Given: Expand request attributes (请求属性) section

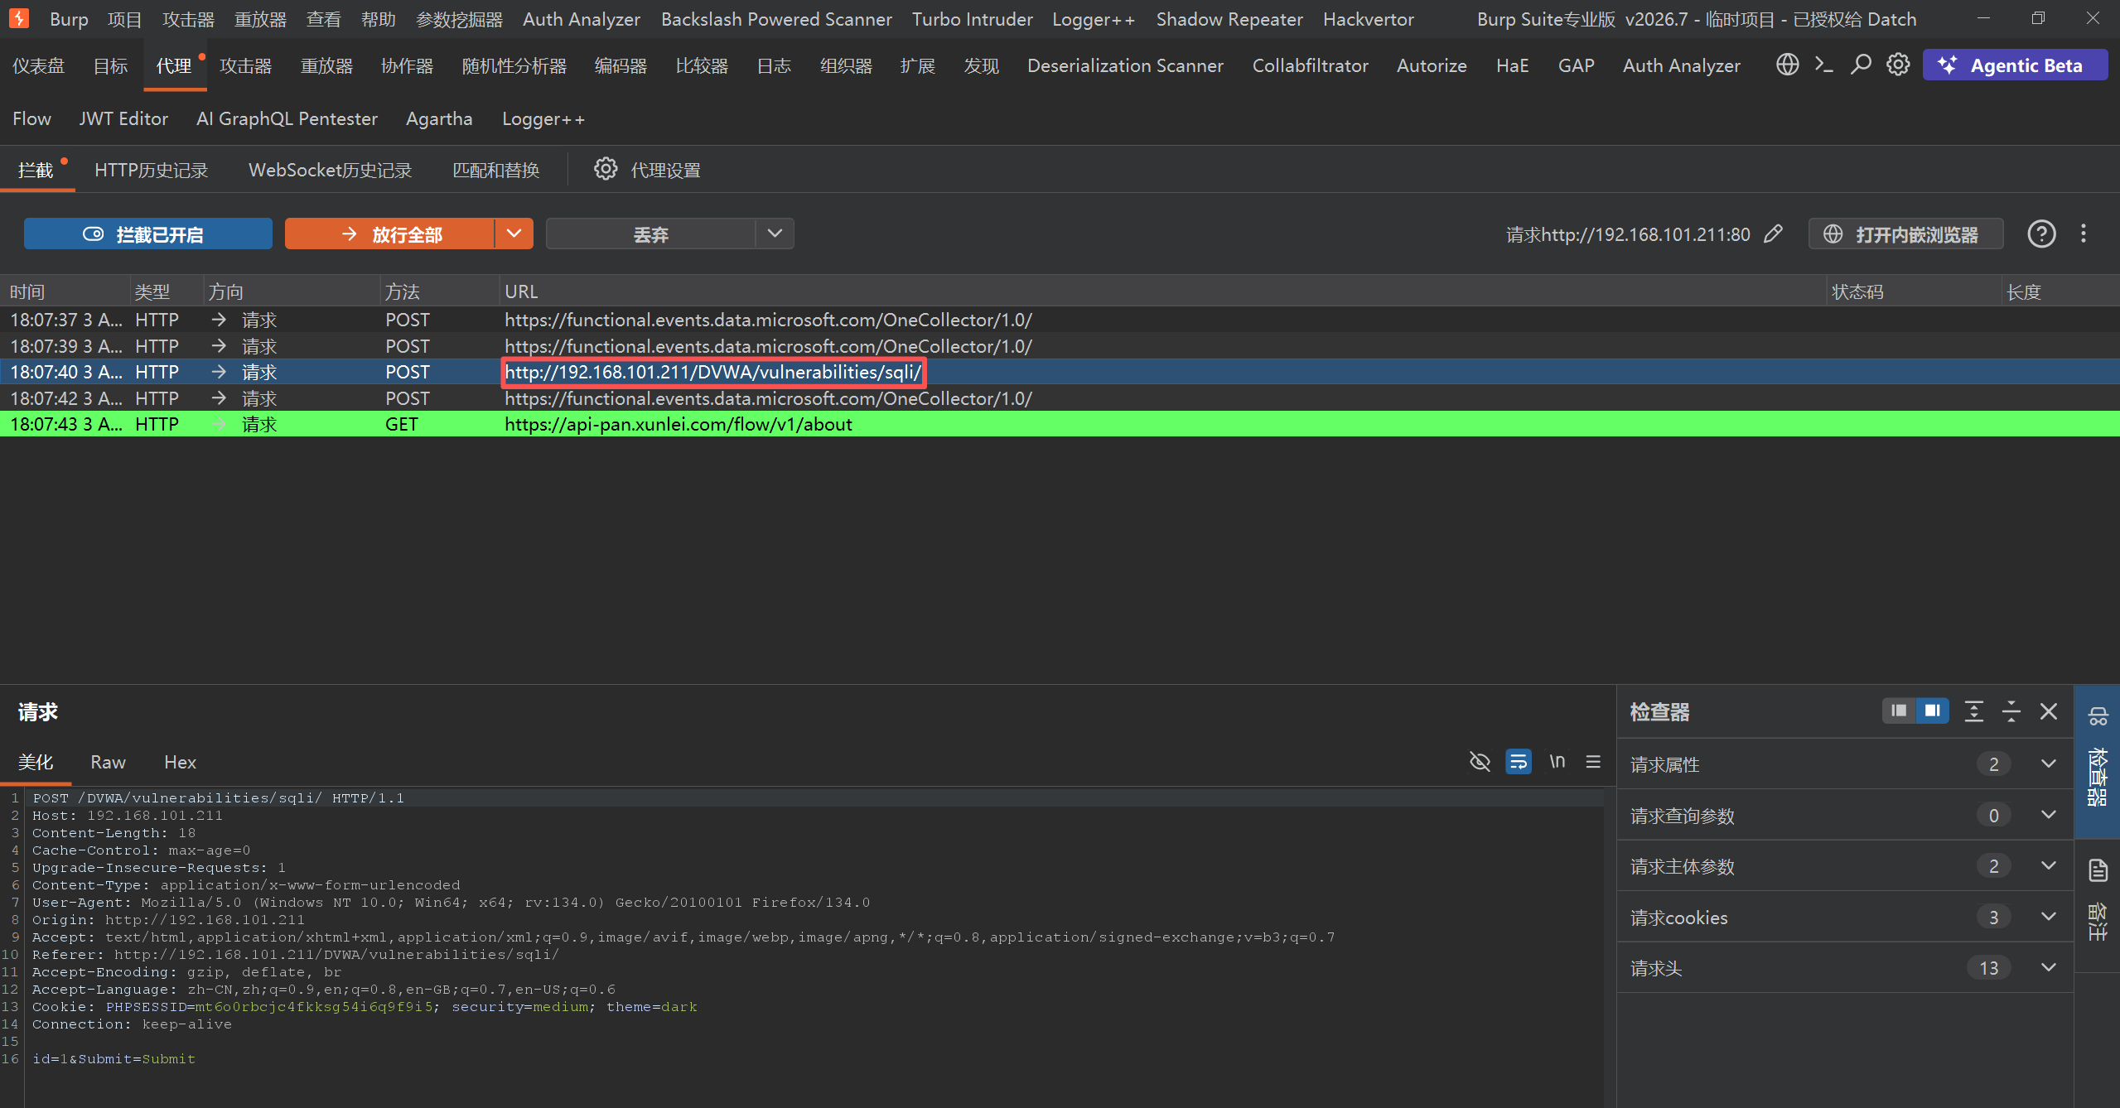Looking at the screenshot, I should pyautogui.click(x=1845, y=764).
